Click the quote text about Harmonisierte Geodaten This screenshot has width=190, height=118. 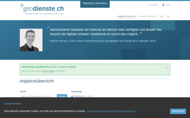click(106, 32)
